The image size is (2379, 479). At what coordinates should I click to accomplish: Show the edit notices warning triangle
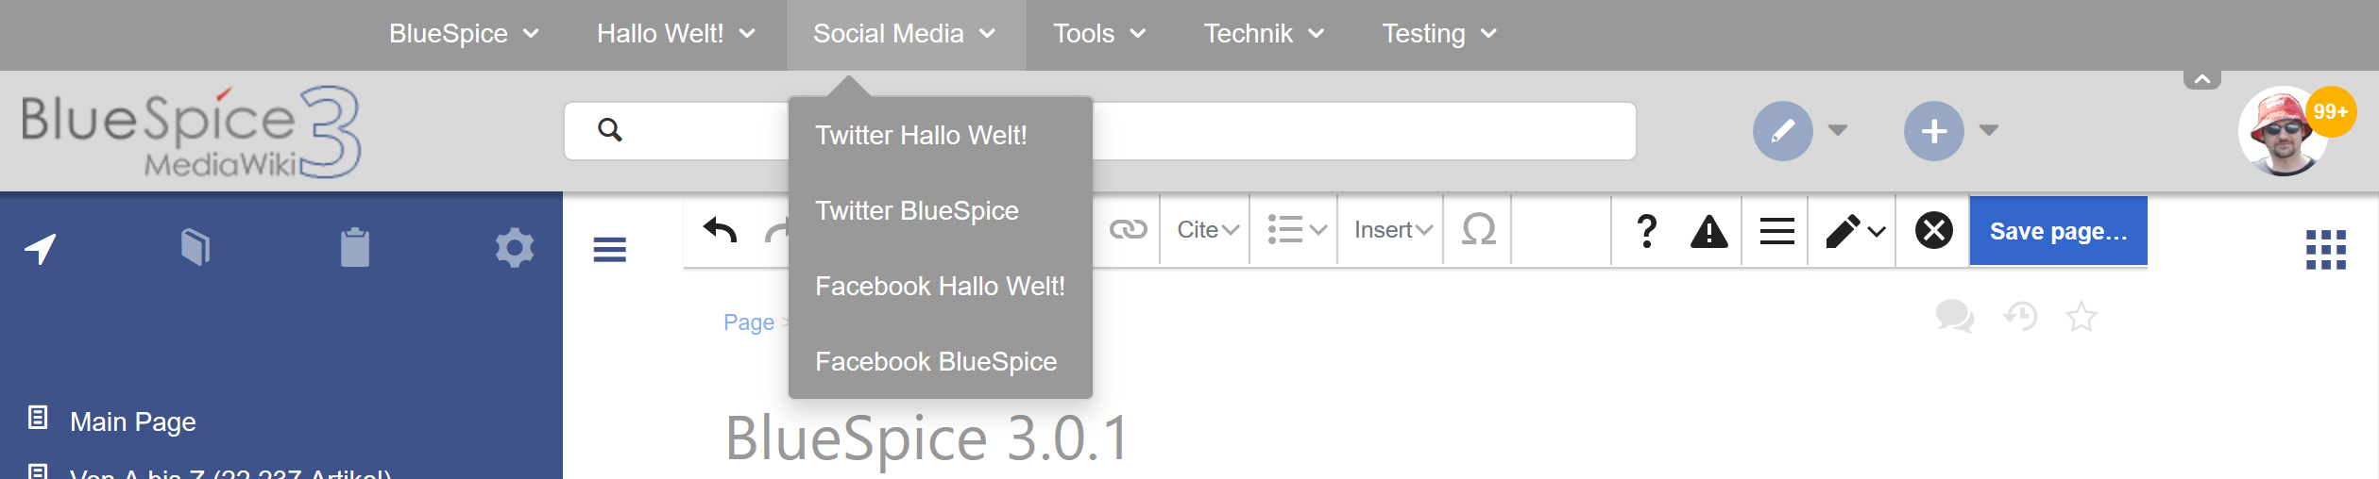click(1708, 231)
